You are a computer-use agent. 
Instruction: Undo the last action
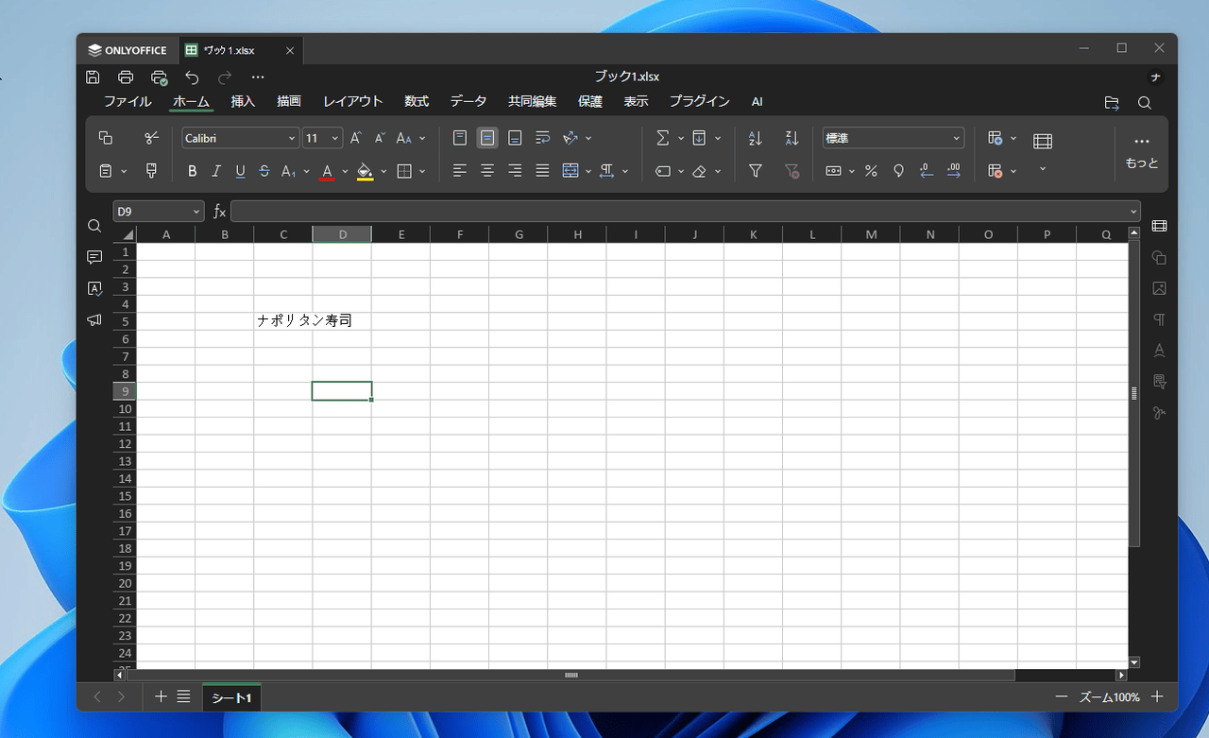click(192, 77)
